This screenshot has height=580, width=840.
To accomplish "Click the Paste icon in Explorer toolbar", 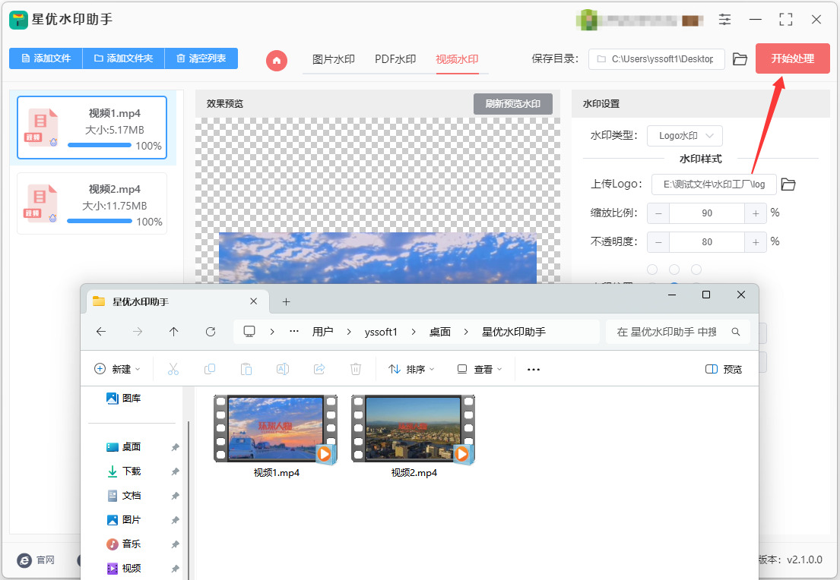I will coord(246,369).
